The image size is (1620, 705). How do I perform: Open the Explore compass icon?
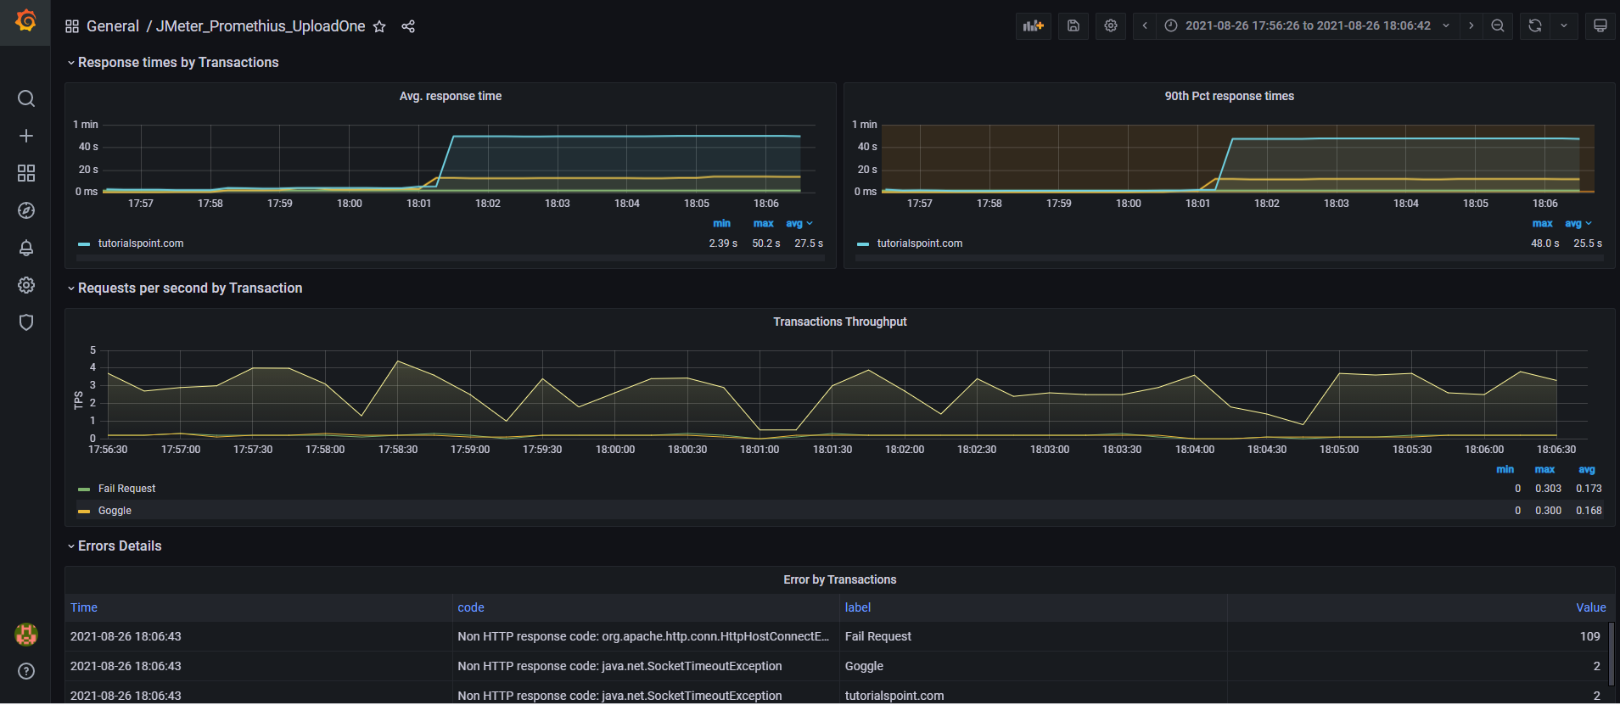(x=26, y=210)
